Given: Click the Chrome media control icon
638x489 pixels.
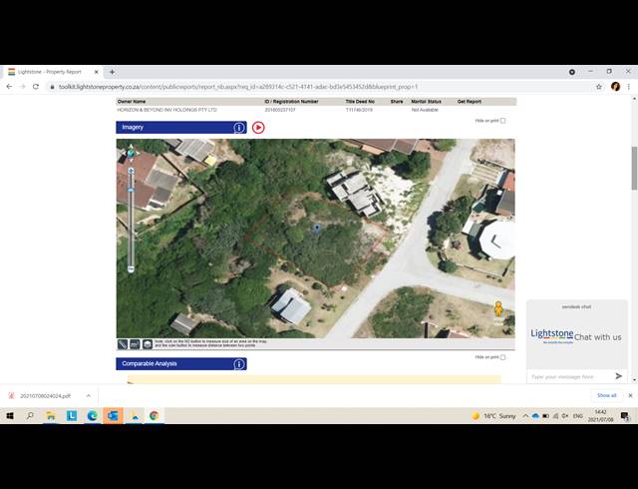Looking at the screenshot, I should tap(571, 72).
